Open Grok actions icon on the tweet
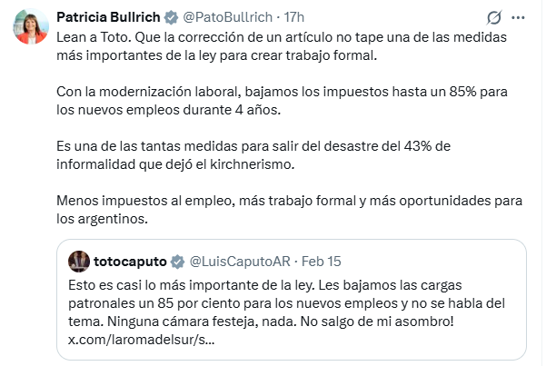 click(495, 17)
